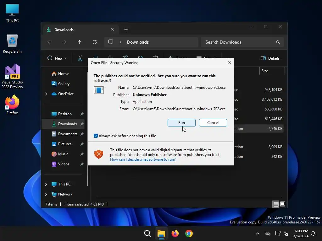Close the Open File Security Warning dialog

pyautogui.click(x=229, y=62)
